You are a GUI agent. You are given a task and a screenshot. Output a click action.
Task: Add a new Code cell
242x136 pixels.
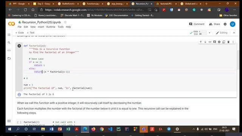click(x=20, y=33)
